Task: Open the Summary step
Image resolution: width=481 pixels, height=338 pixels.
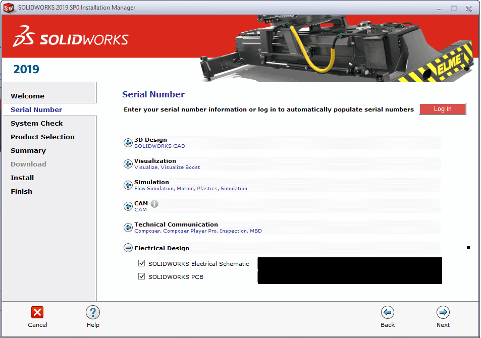Action: (x=28, y=151)
